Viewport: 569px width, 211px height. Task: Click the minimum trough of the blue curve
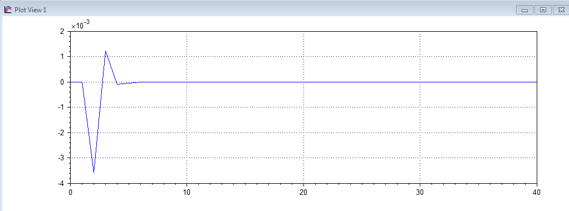94,173
